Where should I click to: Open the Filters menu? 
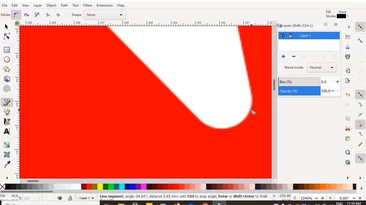[87, 5]
